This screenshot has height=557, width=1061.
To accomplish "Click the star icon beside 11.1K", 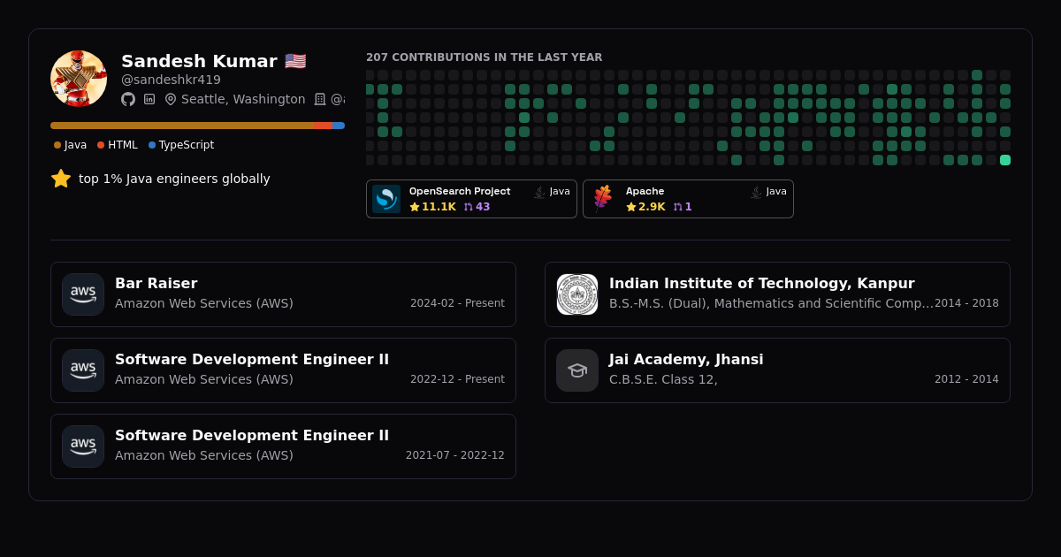I will pyautogui.click(x=415, y=207).
